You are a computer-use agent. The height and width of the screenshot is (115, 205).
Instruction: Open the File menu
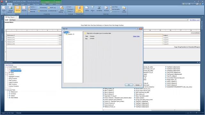3,4
